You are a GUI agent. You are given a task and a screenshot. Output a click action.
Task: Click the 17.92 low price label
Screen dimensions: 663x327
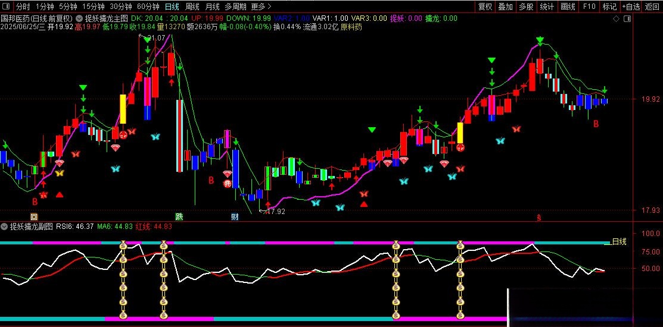tap(275, 211)
